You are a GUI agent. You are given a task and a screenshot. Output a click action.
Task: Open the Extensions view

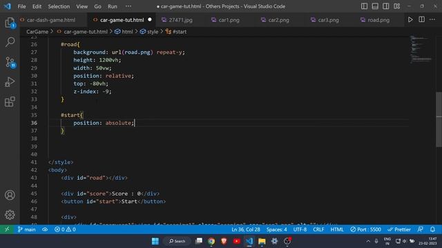10,101
